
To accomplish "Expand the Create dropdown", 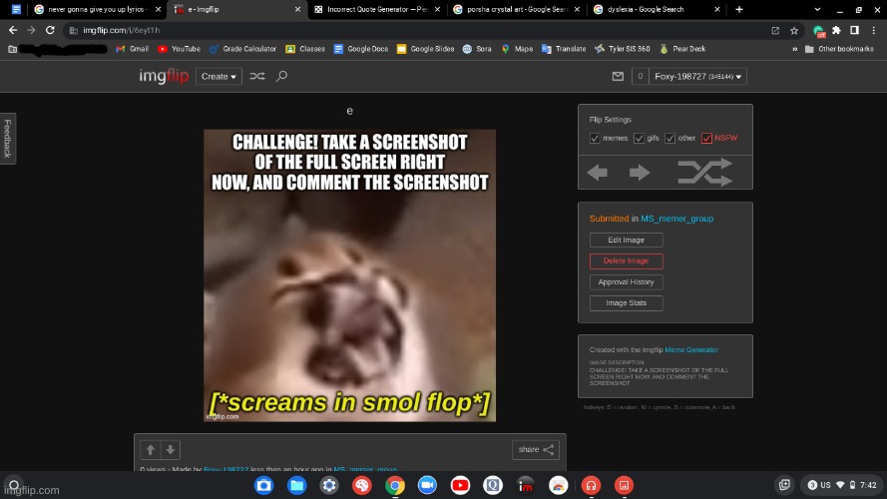I will 219,77.
